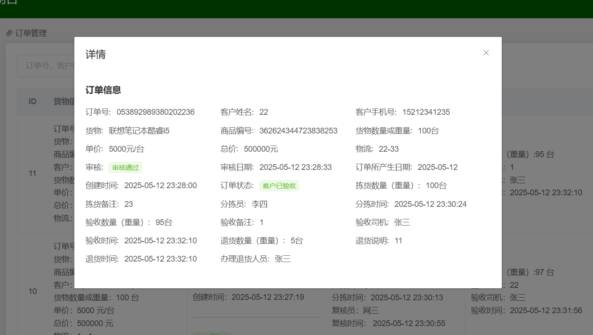Click the 拣货数量 value 100台
The image size is (593, 335).
(436, 186)
